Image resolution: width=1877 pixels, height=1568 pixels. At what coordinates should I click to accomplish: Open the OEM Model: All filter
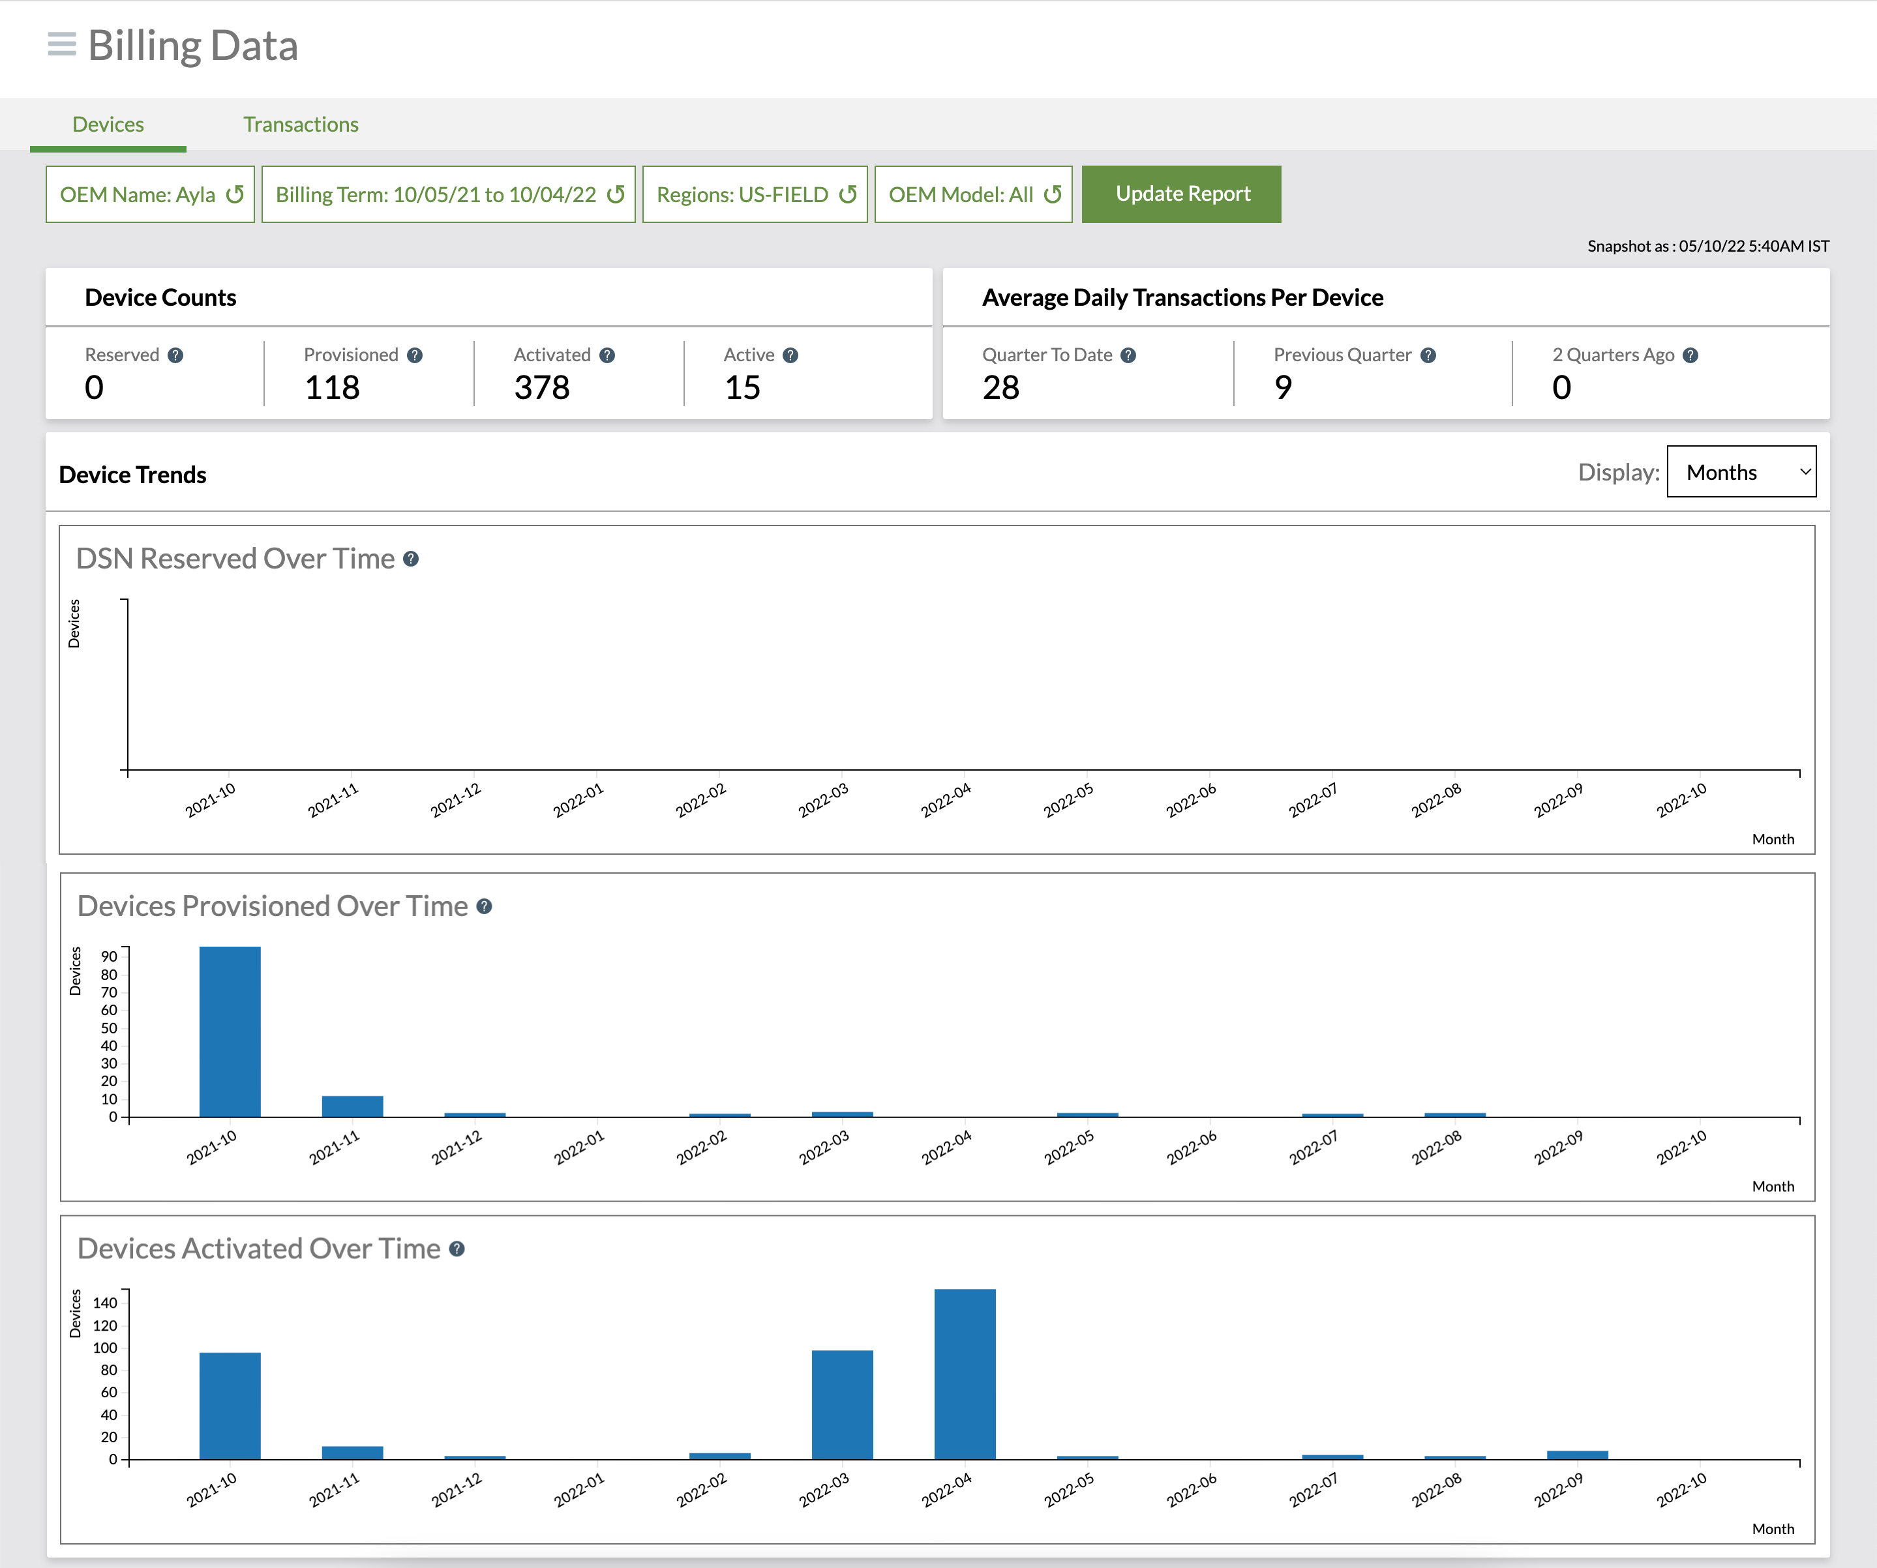pyautogui.click(x=973, y=194)
